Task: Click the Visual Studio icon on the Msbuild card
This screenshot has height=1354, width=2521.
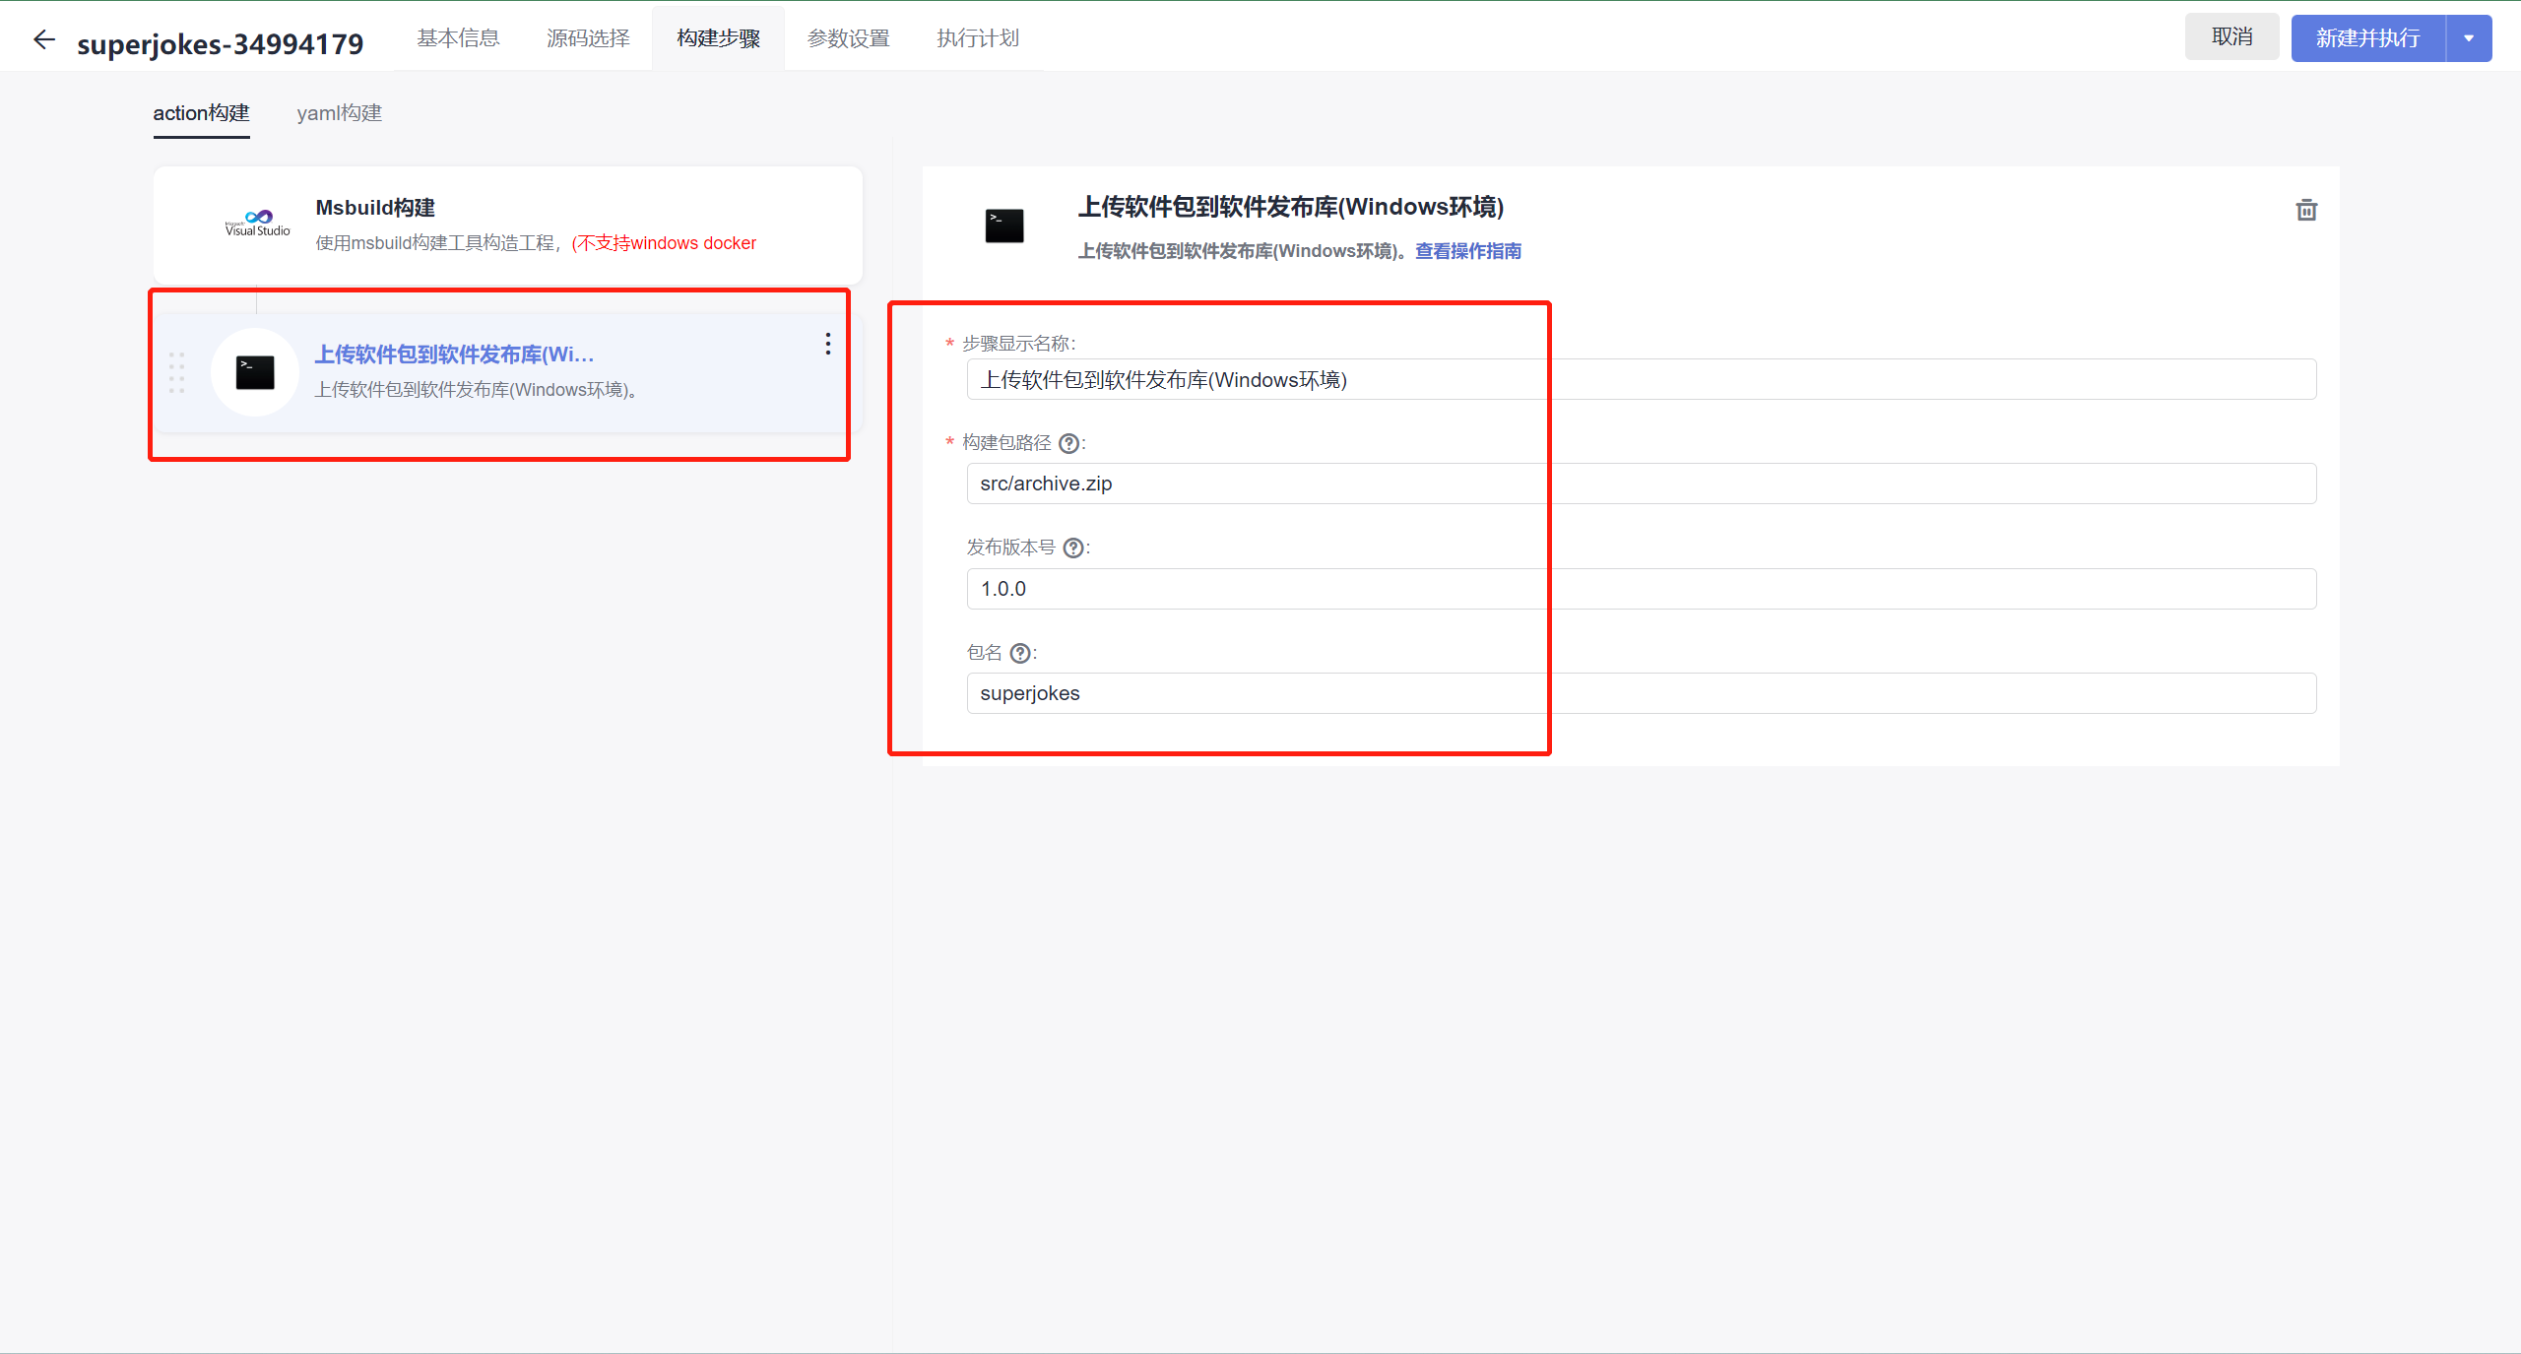Action: (x=258, y=223)
